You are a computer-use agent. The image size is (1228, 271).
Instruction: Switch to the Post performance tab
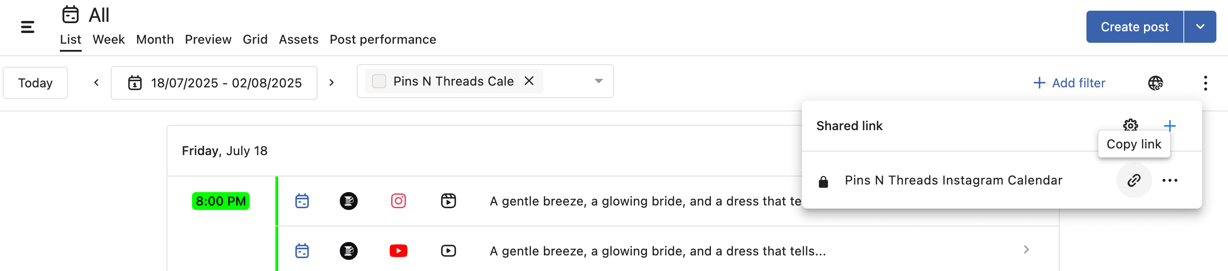tap(382, 40)
